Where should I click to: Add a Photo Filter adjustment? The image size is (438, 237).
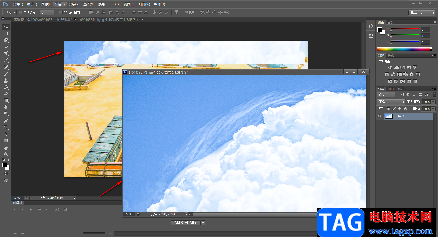[x=406, y=74]
